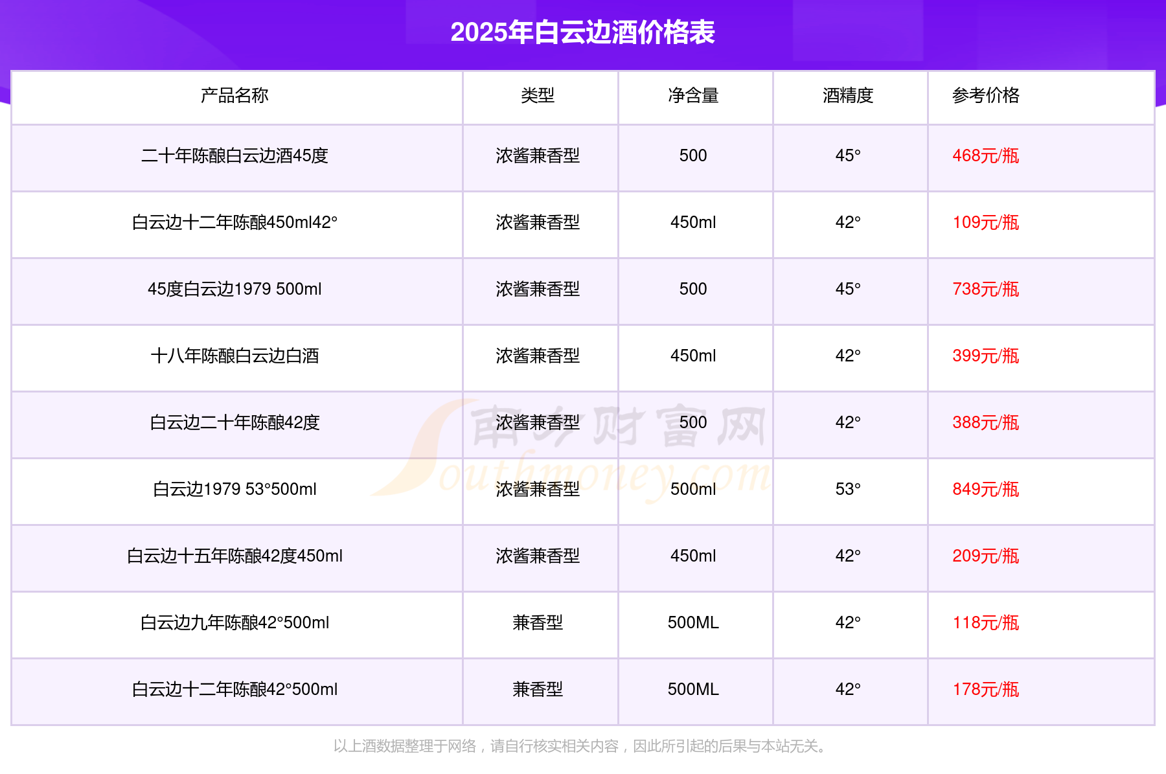Click 450ml in the 十五年陈酿 row
This screenshot has width=1166, height=774.
coord(693,556)
